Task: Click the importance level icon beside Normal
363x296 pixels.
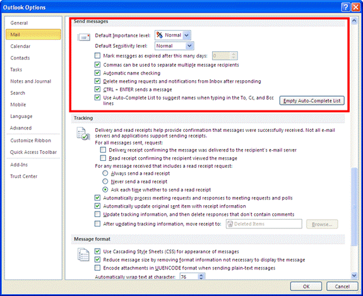Action: pos(160,35)
